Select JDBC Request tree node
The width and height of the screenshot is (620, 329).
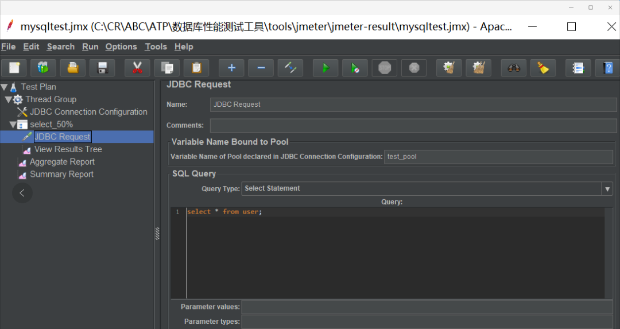63,137
